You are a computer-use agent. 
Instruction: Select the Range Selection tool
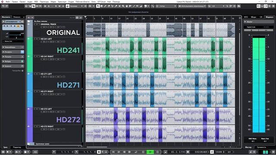(102, 6)
